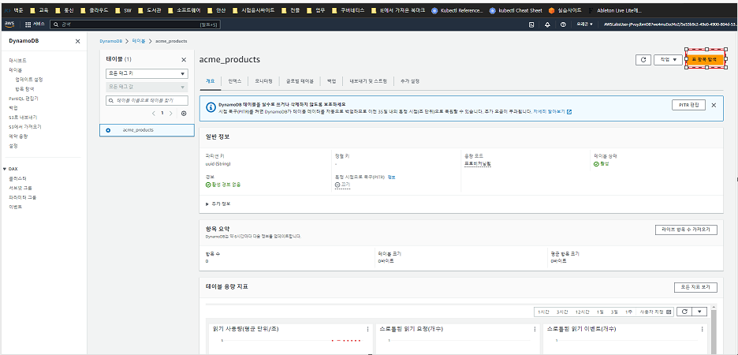Select the 개요 overview tab
This screenshot has height=355, width=738.
coord(211,81)
